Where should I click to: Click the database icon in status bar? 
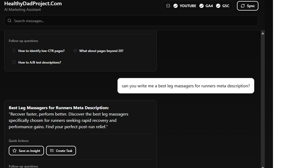point(168,6)
